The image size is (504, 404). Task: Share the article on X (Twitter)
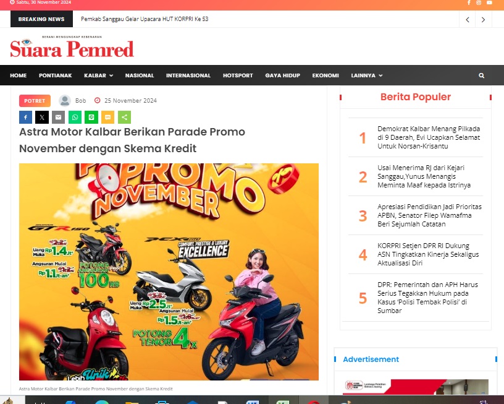[42, 117]
